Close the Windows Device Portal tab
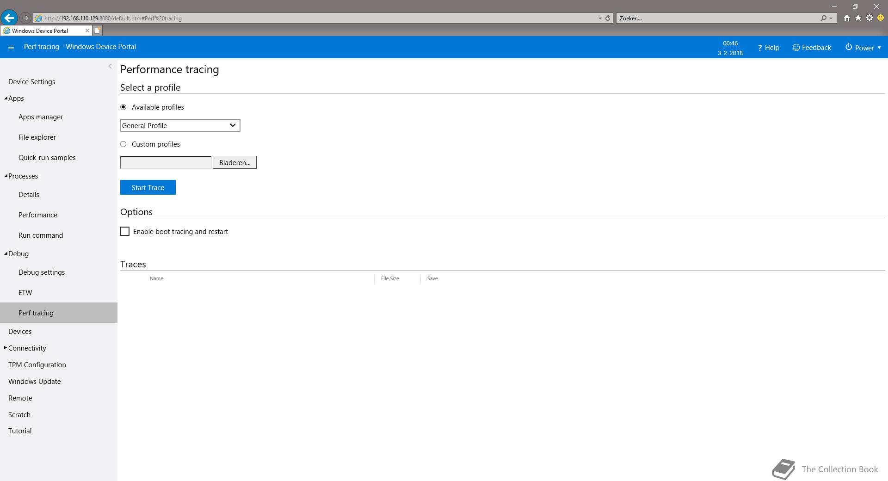888x481 pixels. (87, 31)
